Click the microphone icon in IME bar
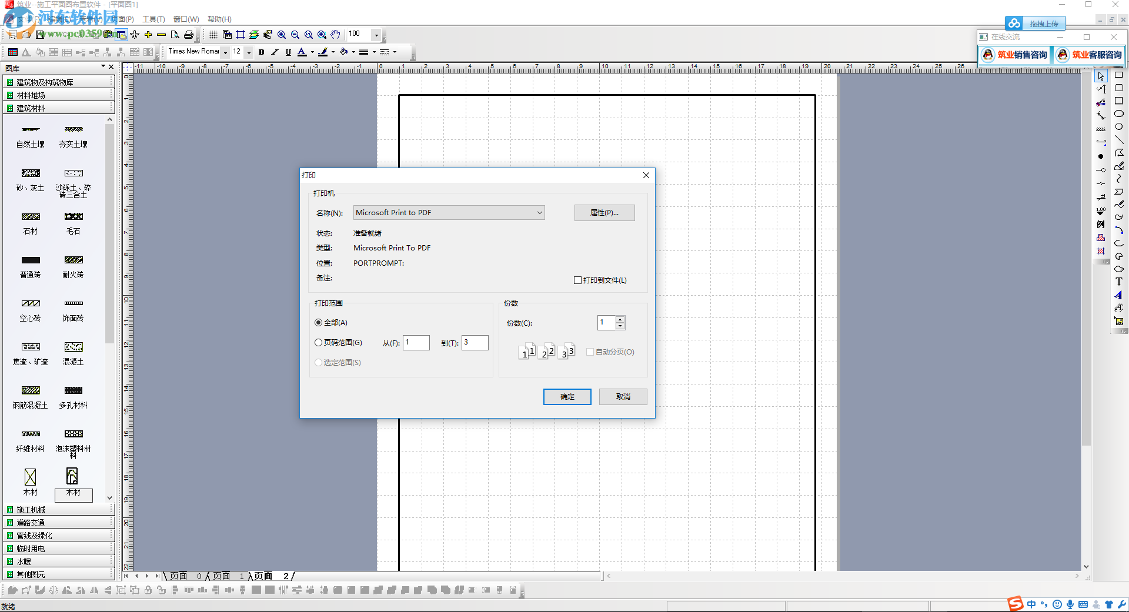This screenshot has height=612, width=1129. [x=1070, y=604]
